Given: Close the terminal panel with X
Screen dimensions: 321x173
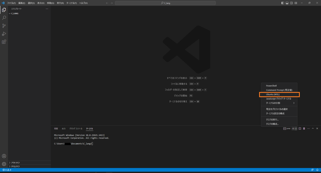Looking at the screenshot, I should tap(317, 129).
